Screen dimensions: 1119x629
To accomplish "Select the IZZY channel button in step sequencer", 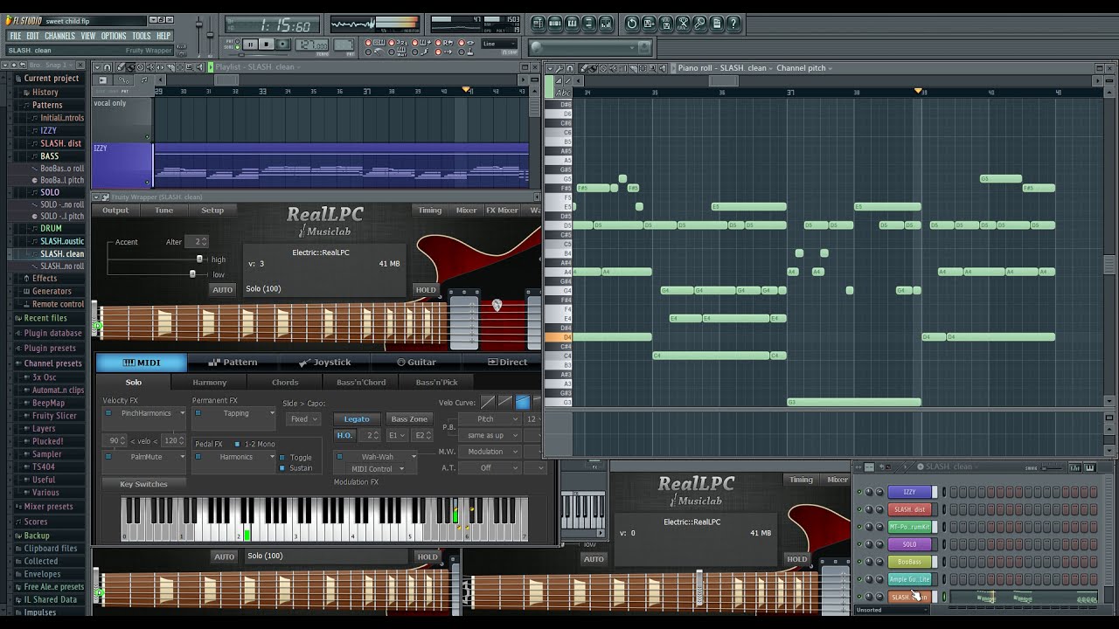I will click(x=909, y=492).
